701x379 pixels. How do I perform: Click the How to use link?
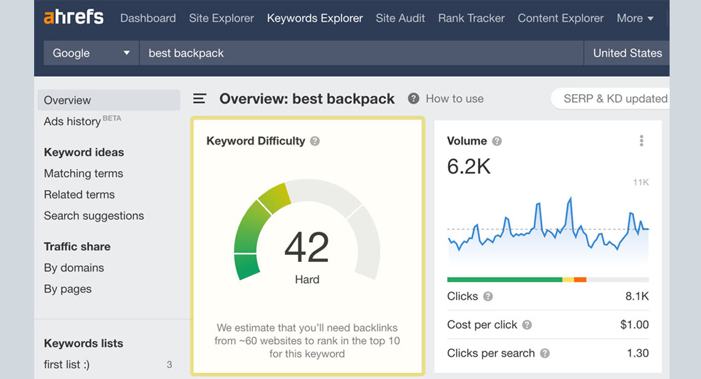[455, 99]
